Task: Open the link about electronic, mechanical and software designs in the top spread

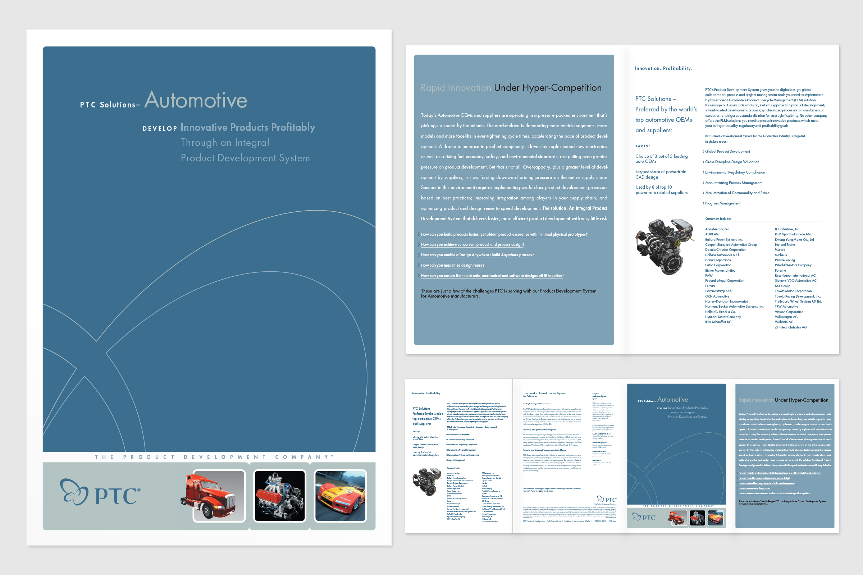Action: (x=492, y=276)
